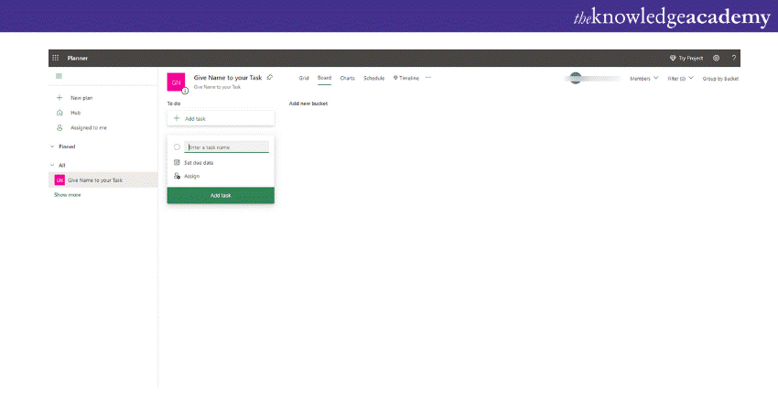This screenshot has width=778, height=412.
Task: Open settings gear icon
Action: point(716,58)
